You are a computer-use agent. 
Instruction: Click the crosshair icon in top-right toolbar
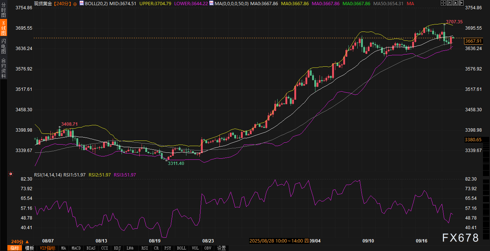[444, 3]
